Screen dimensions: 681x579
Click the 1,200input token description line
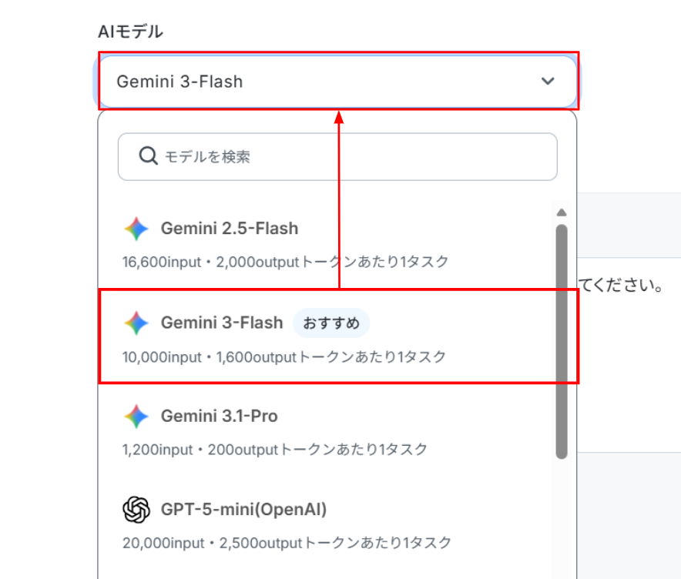point(275,450)
